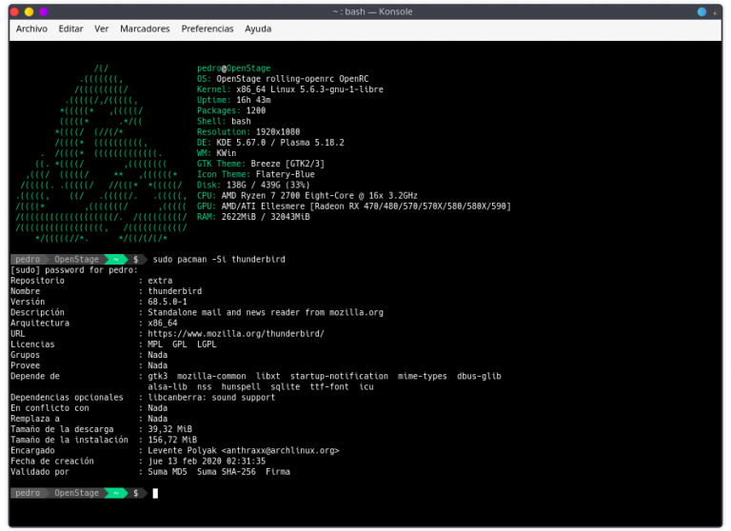The height and width of the screenshot is (531, 731).
Task: Click the yellow circular title bar button
Action: click(x=29, y=11)
